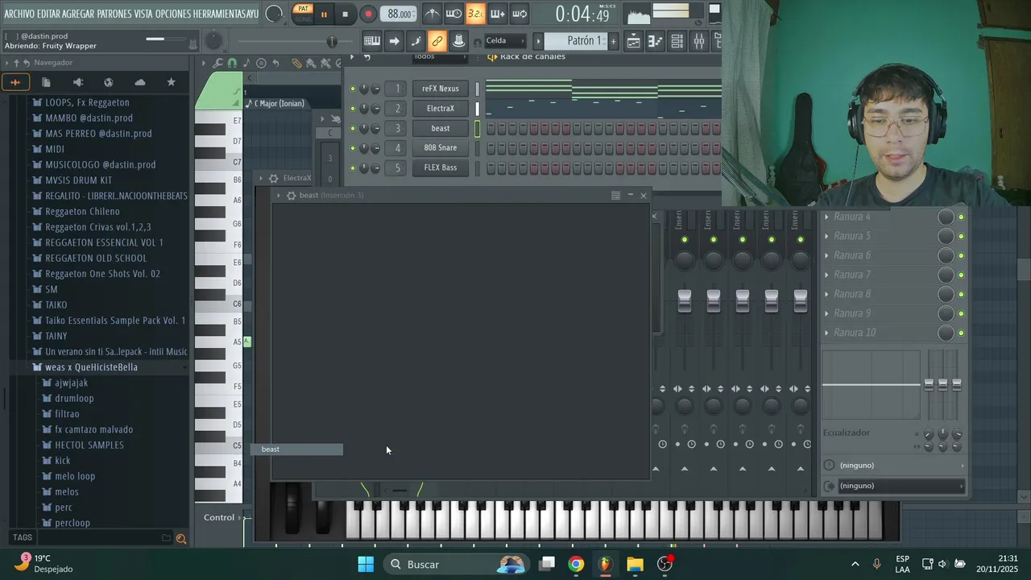Open the drumloop subfolder
This screenshot has height=580, width=1031.
[x=74, y=399]
